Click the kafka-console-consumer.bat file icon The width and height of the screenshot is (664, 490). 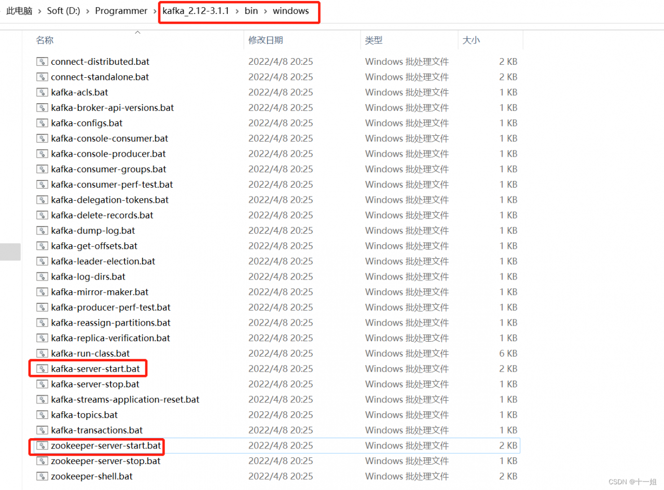click(x=42, y=138)
